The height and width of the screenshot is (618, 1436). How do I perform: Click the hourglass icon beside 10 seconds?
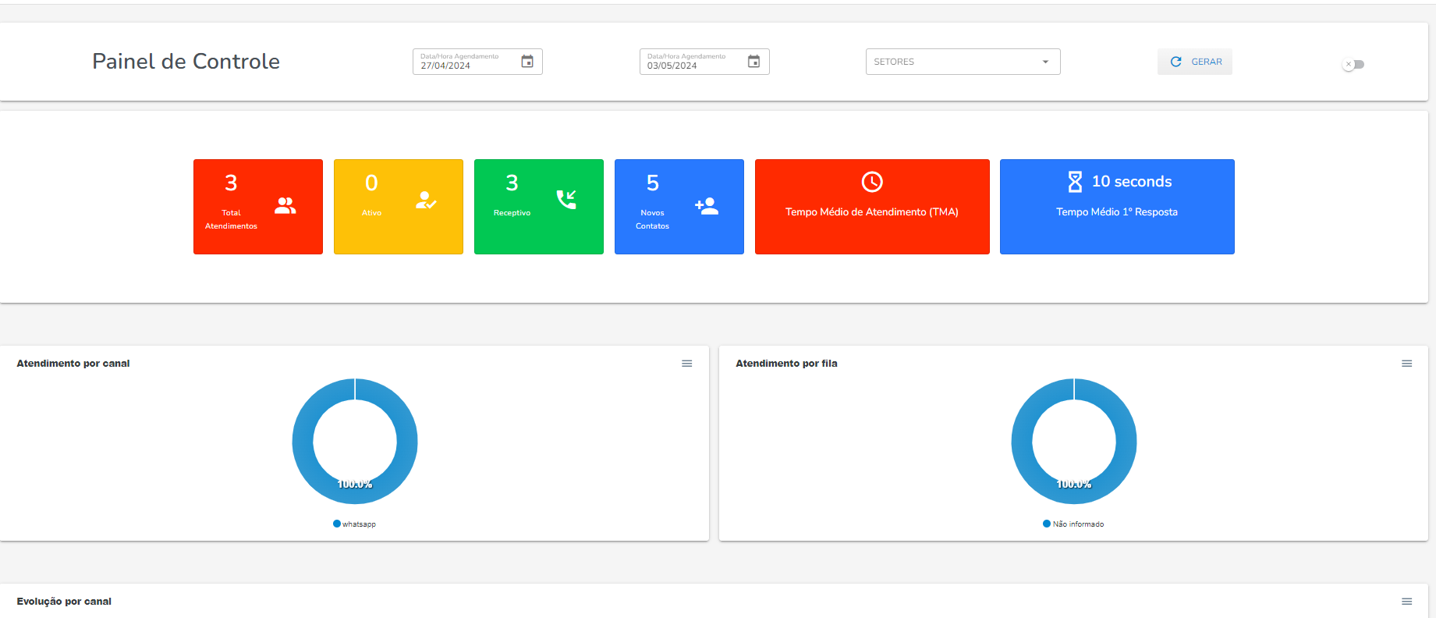point(1075,182)
